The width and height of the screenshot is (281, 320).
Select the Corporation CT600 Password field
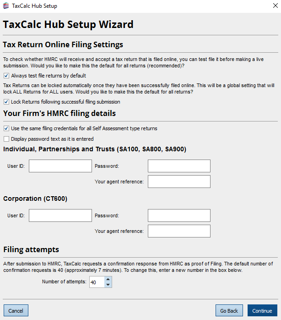click(179, 215)
